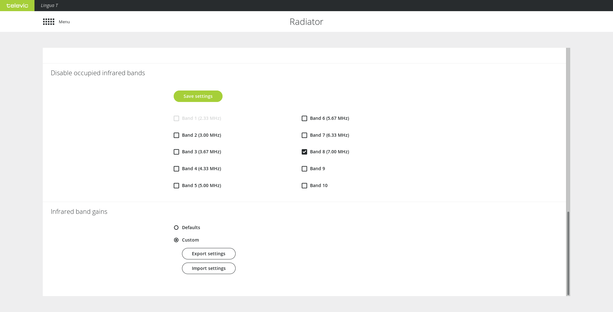Screen dimensions: 613x312
Task: Disable Band 6 (5.67 MHz) via checkbox
Action: pyautogui.click(x=304, y=119)
